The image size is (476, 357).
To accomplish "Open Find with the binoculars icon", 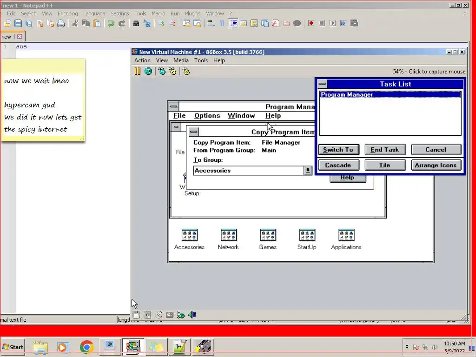I will 136,23.
